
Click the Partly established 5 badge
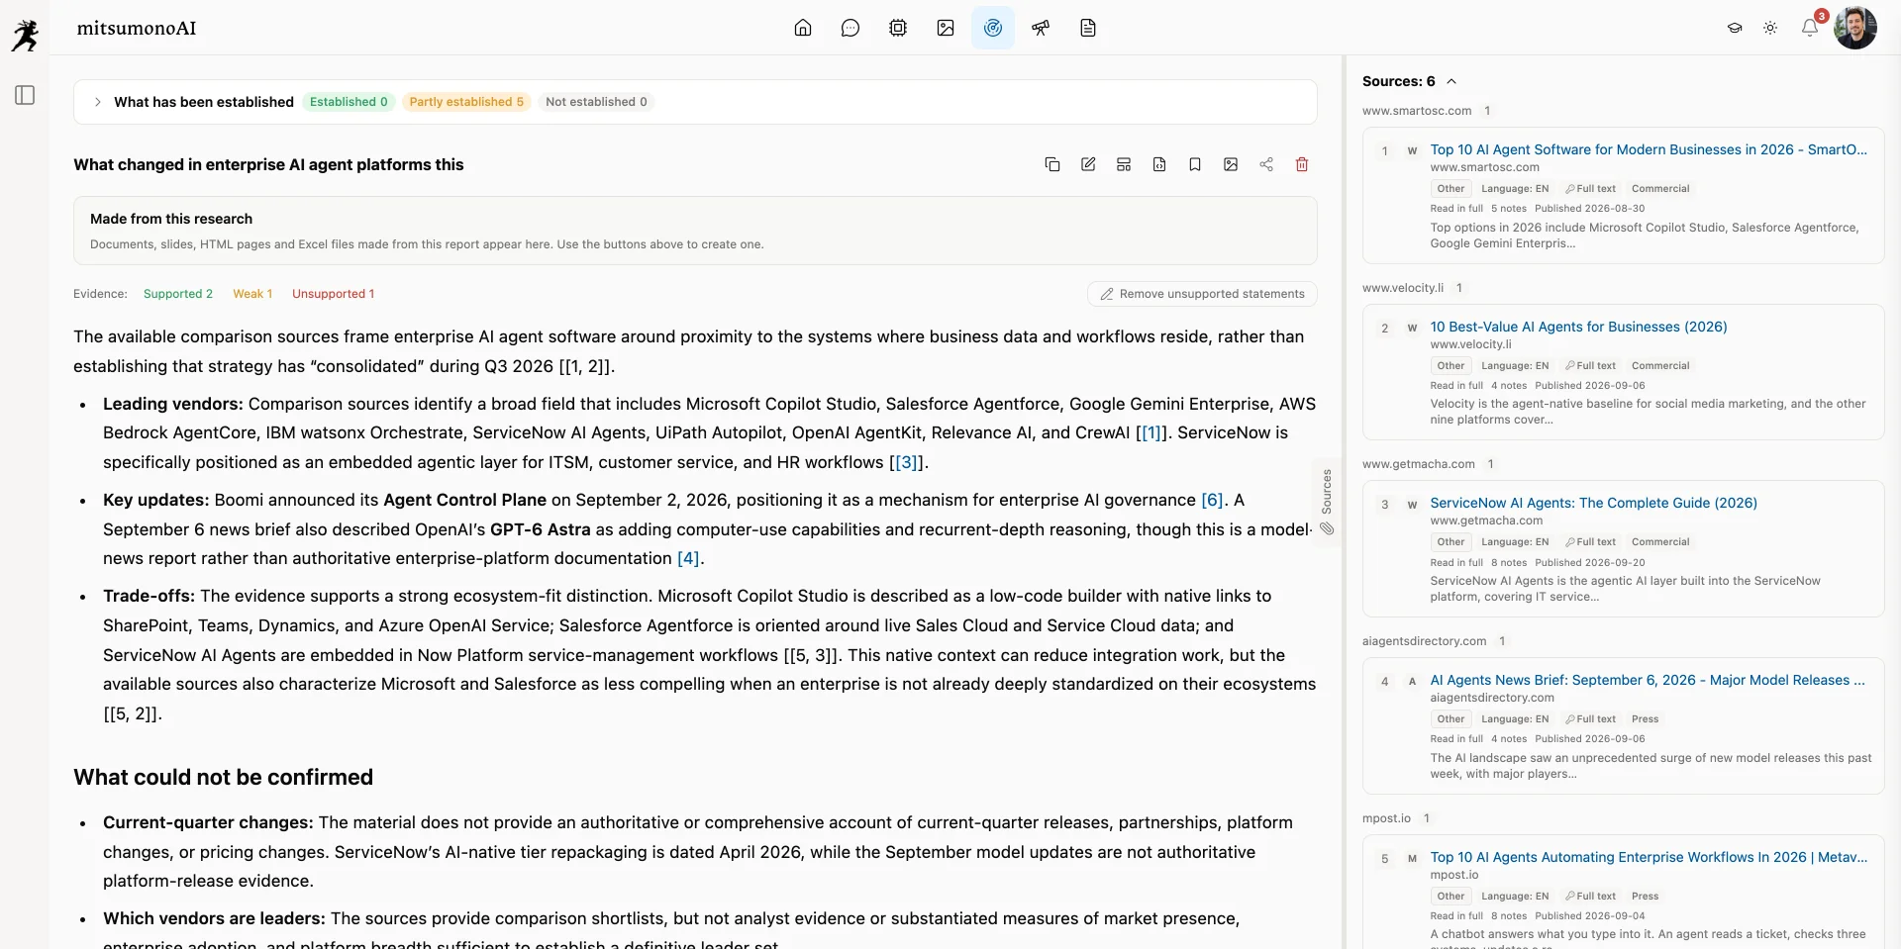(x=466, y=102)
